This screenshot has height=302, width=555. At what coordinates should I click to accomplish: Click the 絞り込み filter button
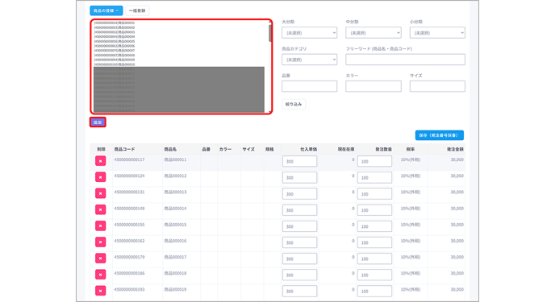pyautogui.click(x=294, y=104)
